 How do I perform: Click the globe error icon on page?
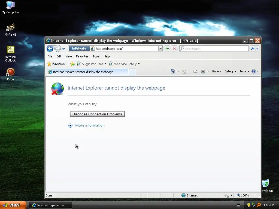[57, 89]
